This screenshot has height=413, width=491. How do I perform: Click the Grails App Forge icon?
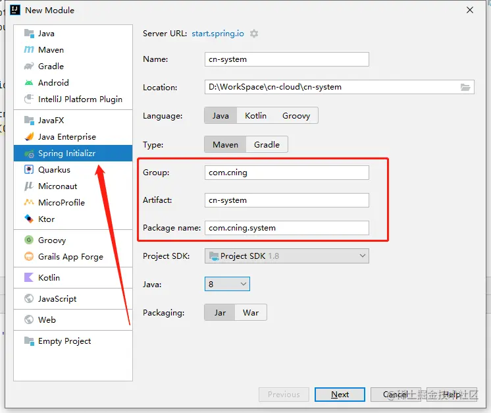(x=29, y=257)
